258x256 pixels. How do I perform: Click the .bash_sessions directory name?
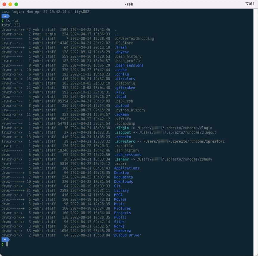[x=129, y=65]
